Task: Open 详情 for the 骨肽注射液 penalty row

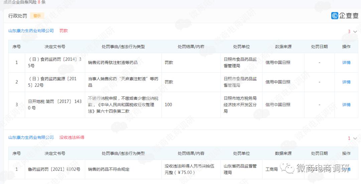Action: click(x=346, y=63)
